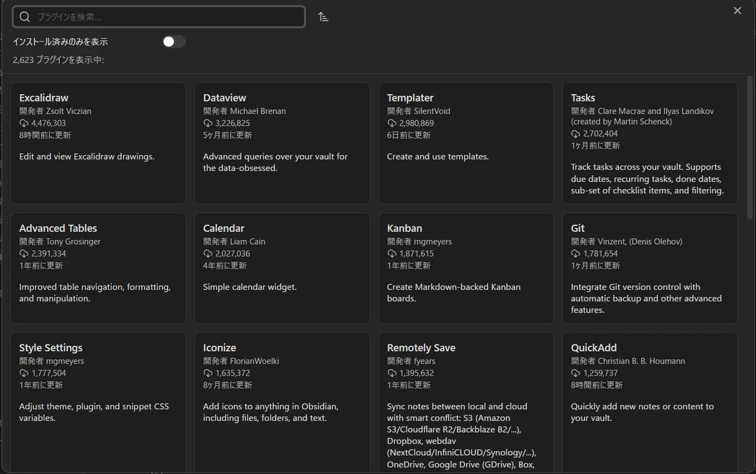Click author name Tony Grosinger
756x474 pixels.
click(x=73, y=241)
